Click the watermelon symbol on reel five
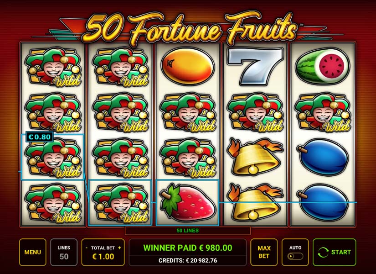 coord(323,66)
